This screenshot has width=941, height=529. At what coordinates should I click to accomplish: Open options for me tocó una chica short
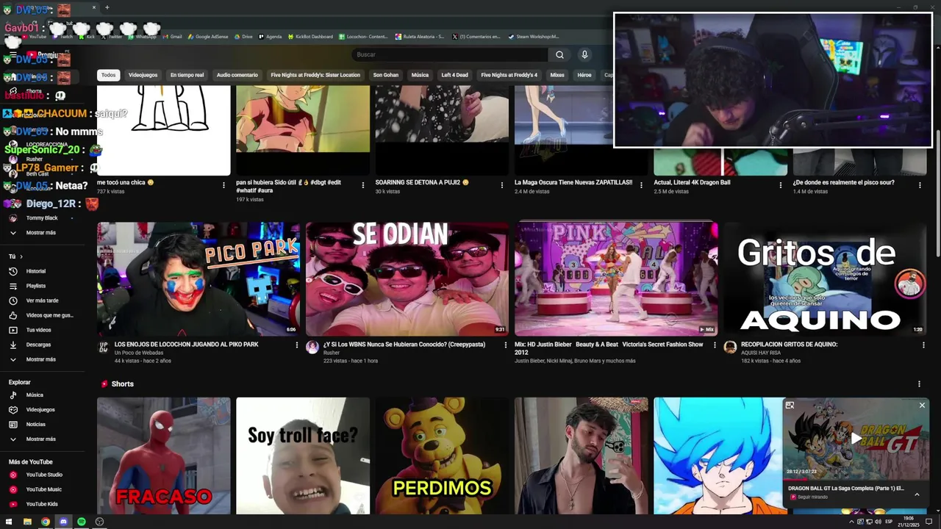(x=223, y=185)
